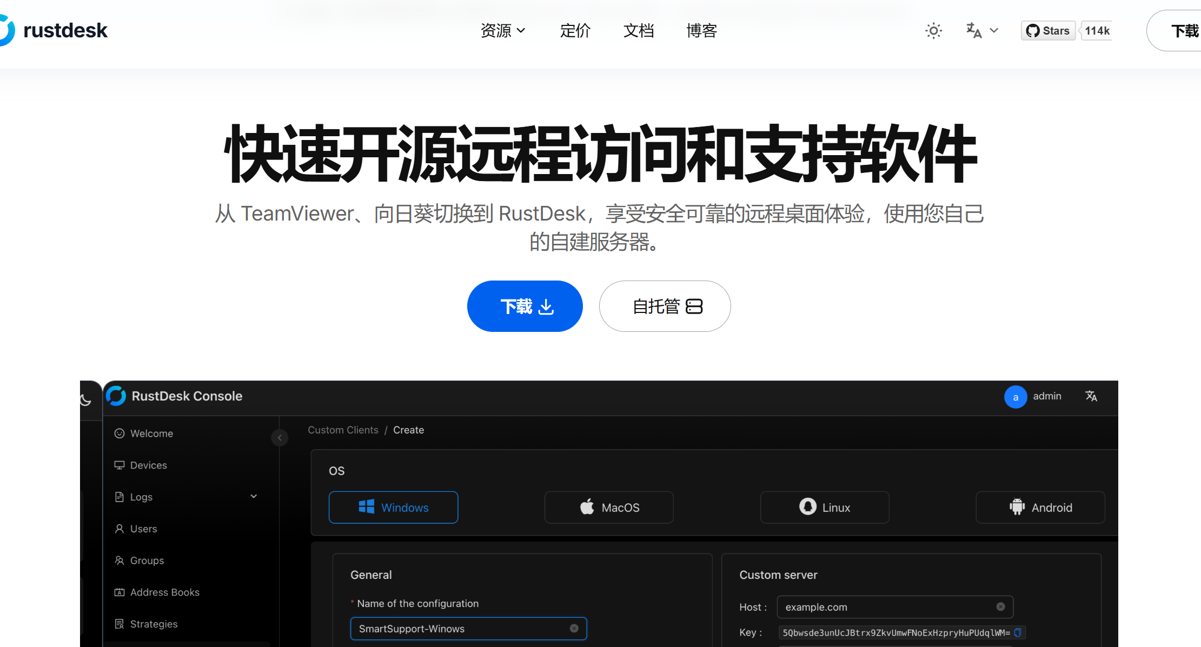
Task: Open the 博客 blog page
Action: pyautogui.click(x=702, y=31)
